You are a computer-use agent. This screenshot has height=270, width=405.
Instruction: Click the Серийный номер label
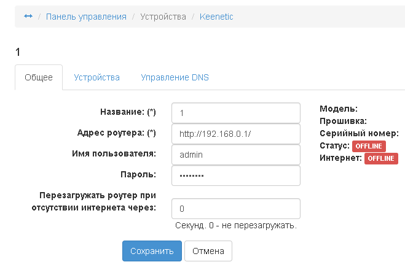360,133
